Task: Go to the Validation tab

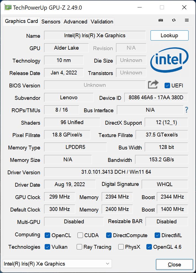Action: 102,22
